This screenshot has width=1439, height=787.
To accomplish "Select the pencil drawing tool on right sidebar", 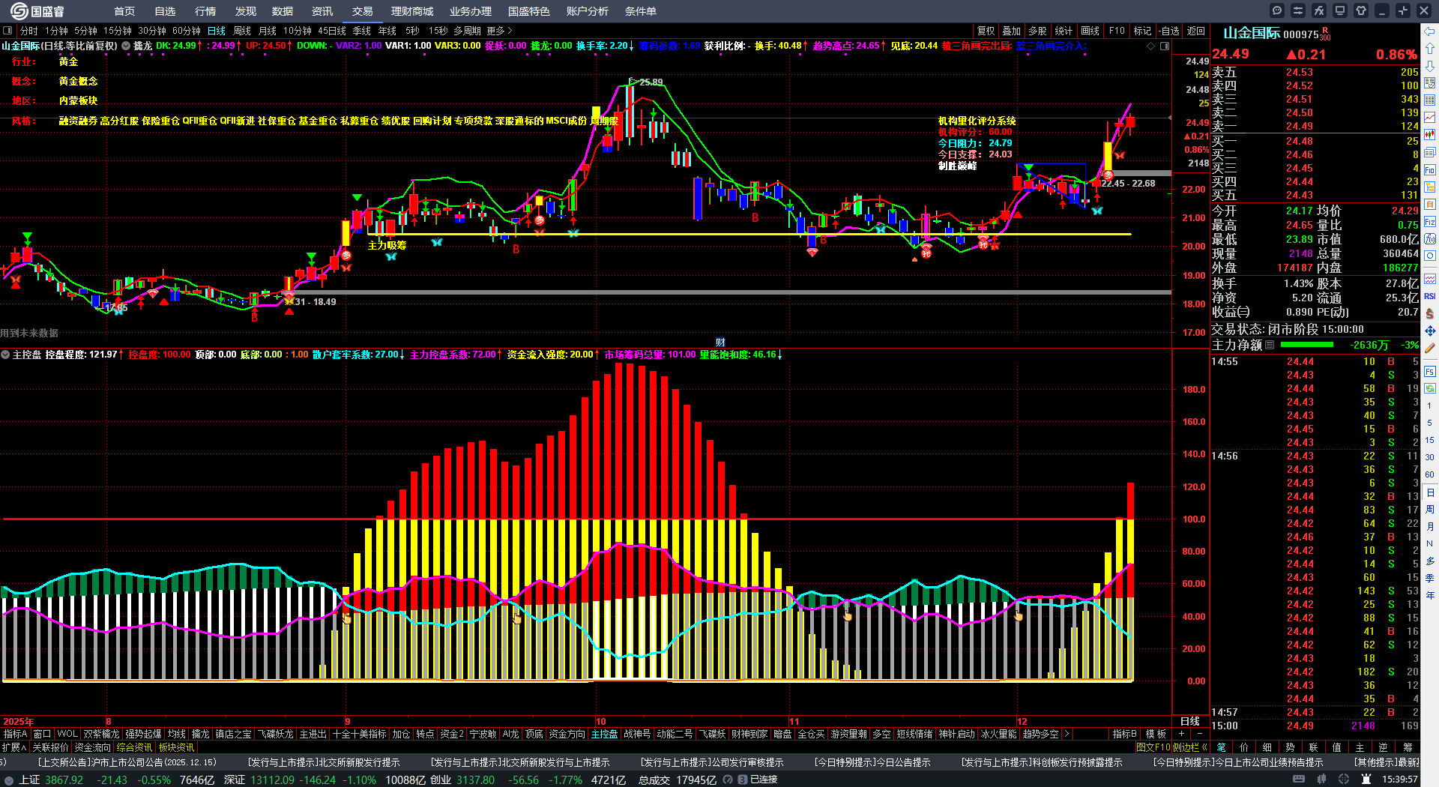I will click(x=1430, y=347).
